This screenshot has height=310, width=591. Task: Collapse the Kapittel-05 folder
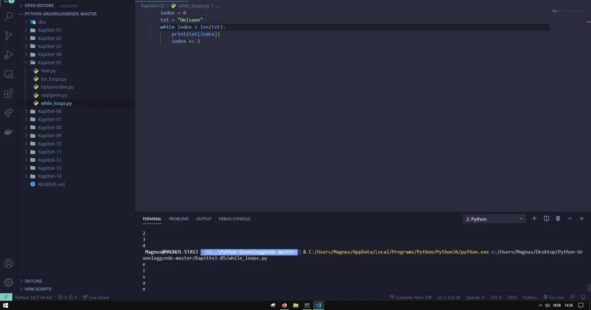point(49,62)
